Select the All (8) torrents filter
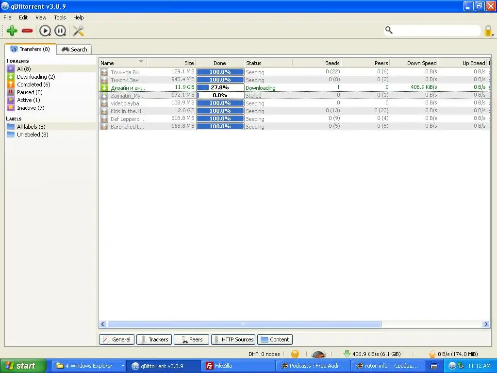This screenshot has height=373, width=497. (24, 69)
